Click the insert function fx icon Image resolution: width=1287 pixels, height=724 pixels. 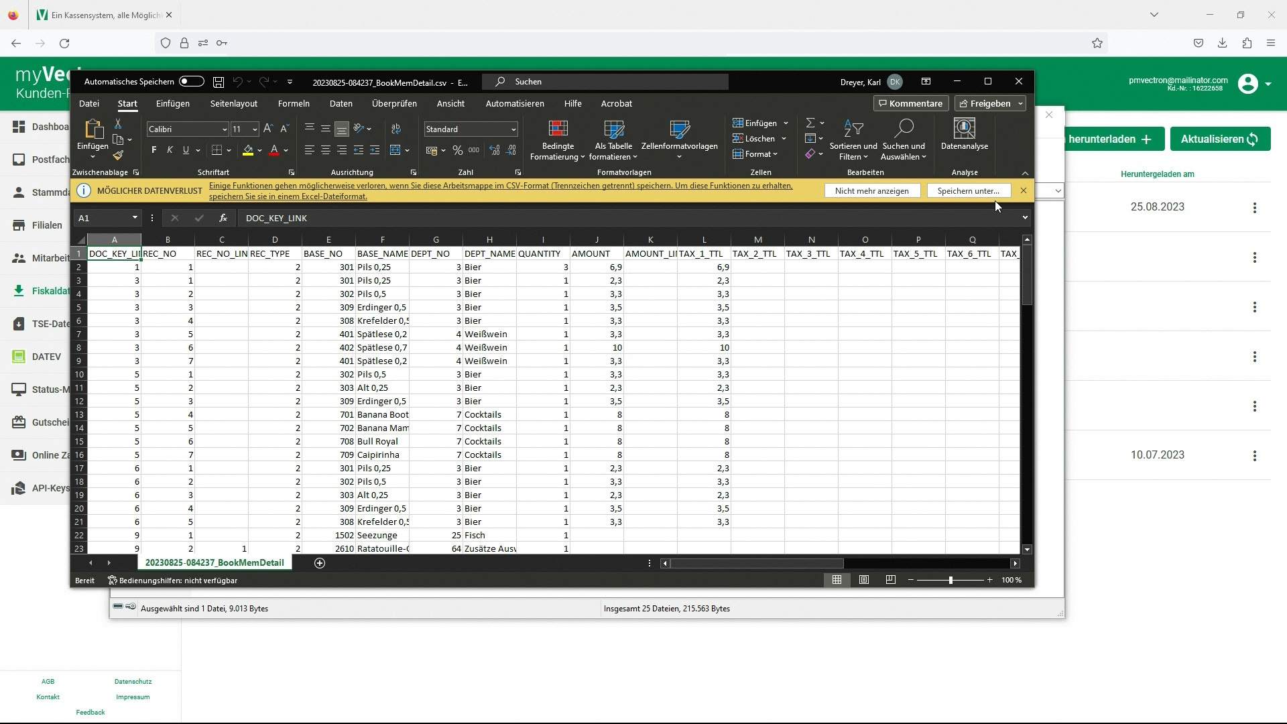pyautogui.click(x=223, y=218)
